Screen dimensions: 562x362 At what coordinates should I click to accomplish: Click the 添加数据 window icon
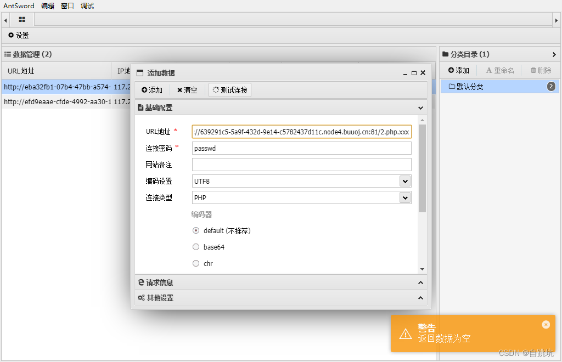tap(140, 73)
